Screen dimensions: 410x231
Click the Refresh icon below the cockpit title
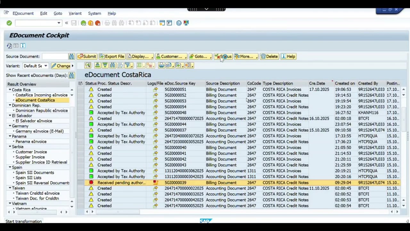[9, 46]
